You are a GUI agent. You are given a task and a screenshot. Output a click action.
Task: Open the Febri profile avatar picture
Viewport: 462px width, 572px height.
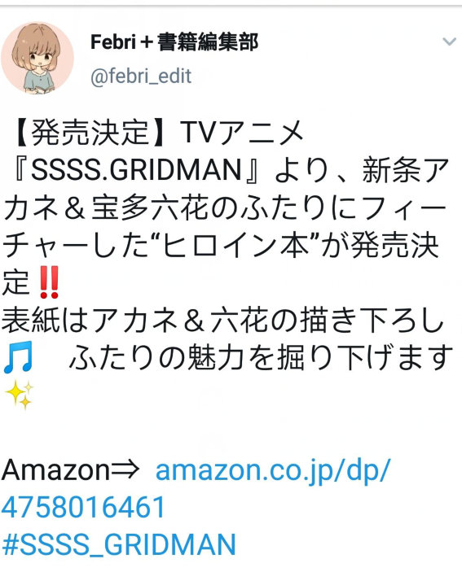[37, 58]
